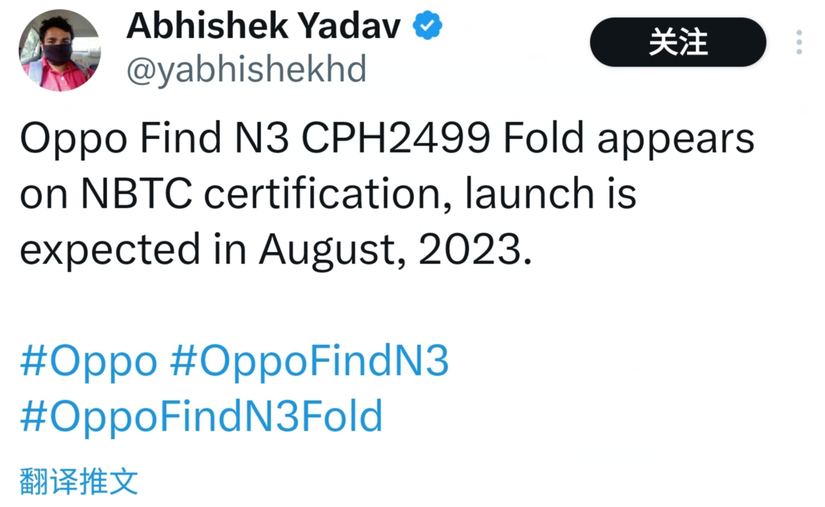Click the word launch in the tweet
Screen dimensions: 825x507
529,194
